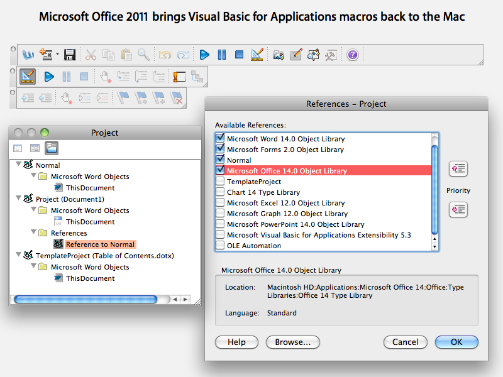
Task: Uncheck Microsoft Office 14.0 Object Library
Action: coord(220,170)
